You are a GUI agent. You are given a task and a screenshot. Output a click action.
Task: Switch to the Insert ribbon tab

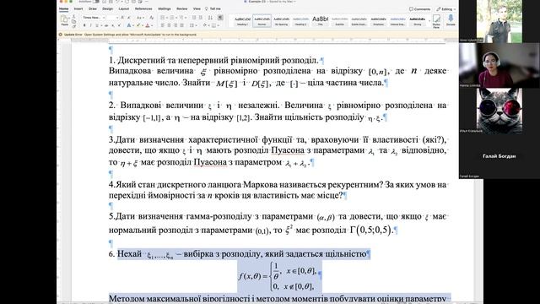(x=78, y=8)
